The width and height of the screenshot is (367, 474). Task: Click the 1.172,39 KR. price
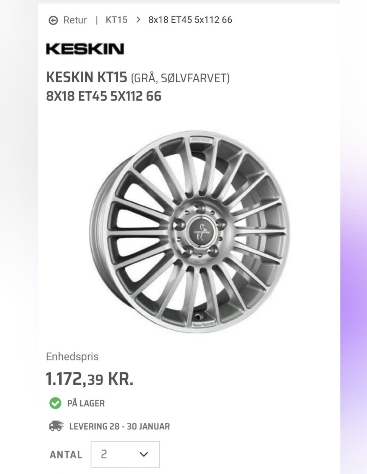pos(89,379)
